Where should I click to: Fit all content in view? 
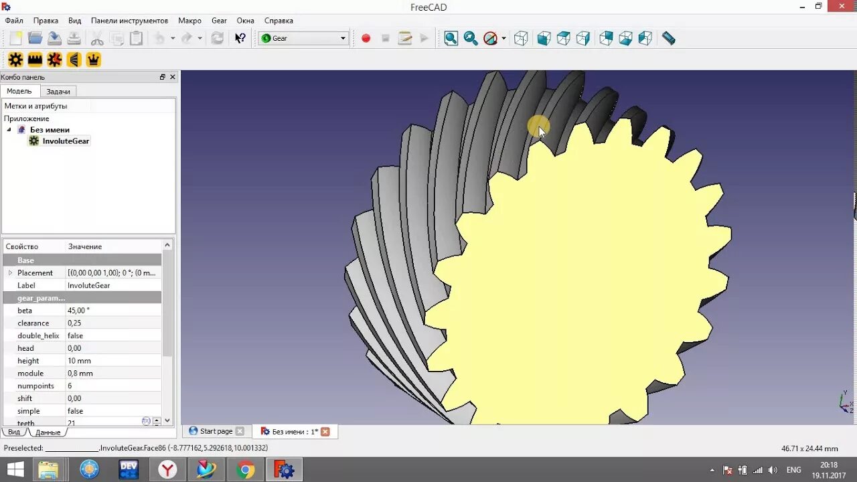(x=451, y=38)
